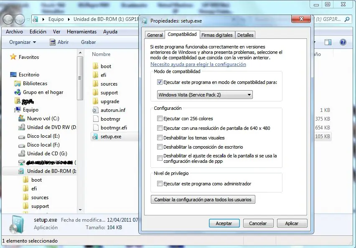Click the search magnifier icon in Explorer
This screenshot has width=356, height=248.
pyautogui.click(x=347, y=19)
